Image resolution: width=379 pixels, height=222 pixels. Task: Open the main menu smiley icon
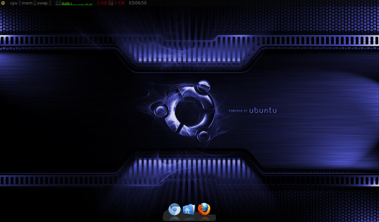3,3
